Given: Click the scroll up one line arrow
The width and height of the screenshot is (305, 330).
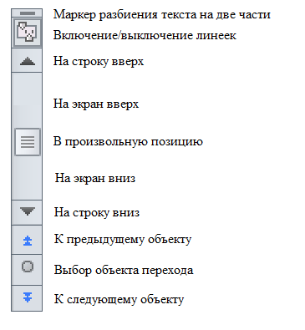Looking at the screenshot, I should coord(27,60).
